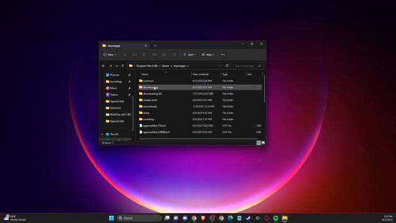Click the Cut toolbar icon

click(125, 55)
